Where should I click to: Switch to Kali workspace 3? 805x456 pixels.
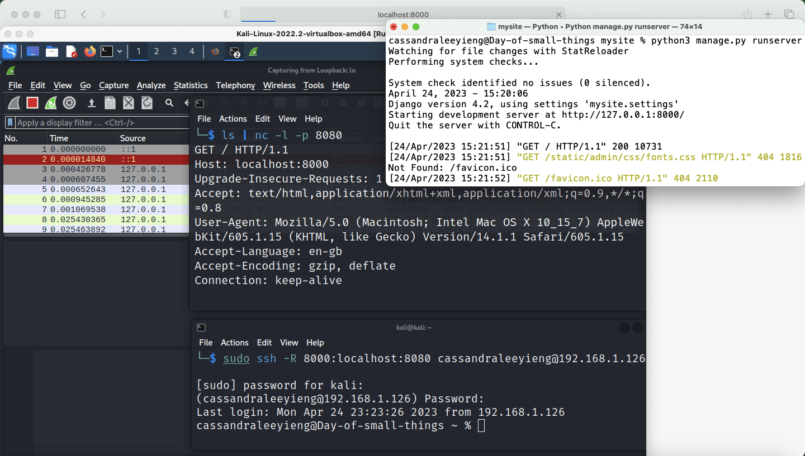click(174, 51)
